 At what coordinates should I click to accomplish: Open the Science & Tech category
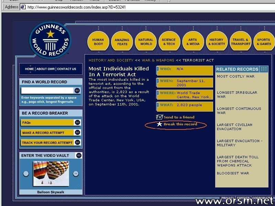(x=169, y=41)
